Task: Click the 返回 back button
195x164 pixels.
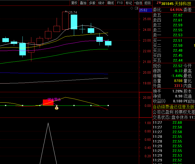Action: click(147, 3)
